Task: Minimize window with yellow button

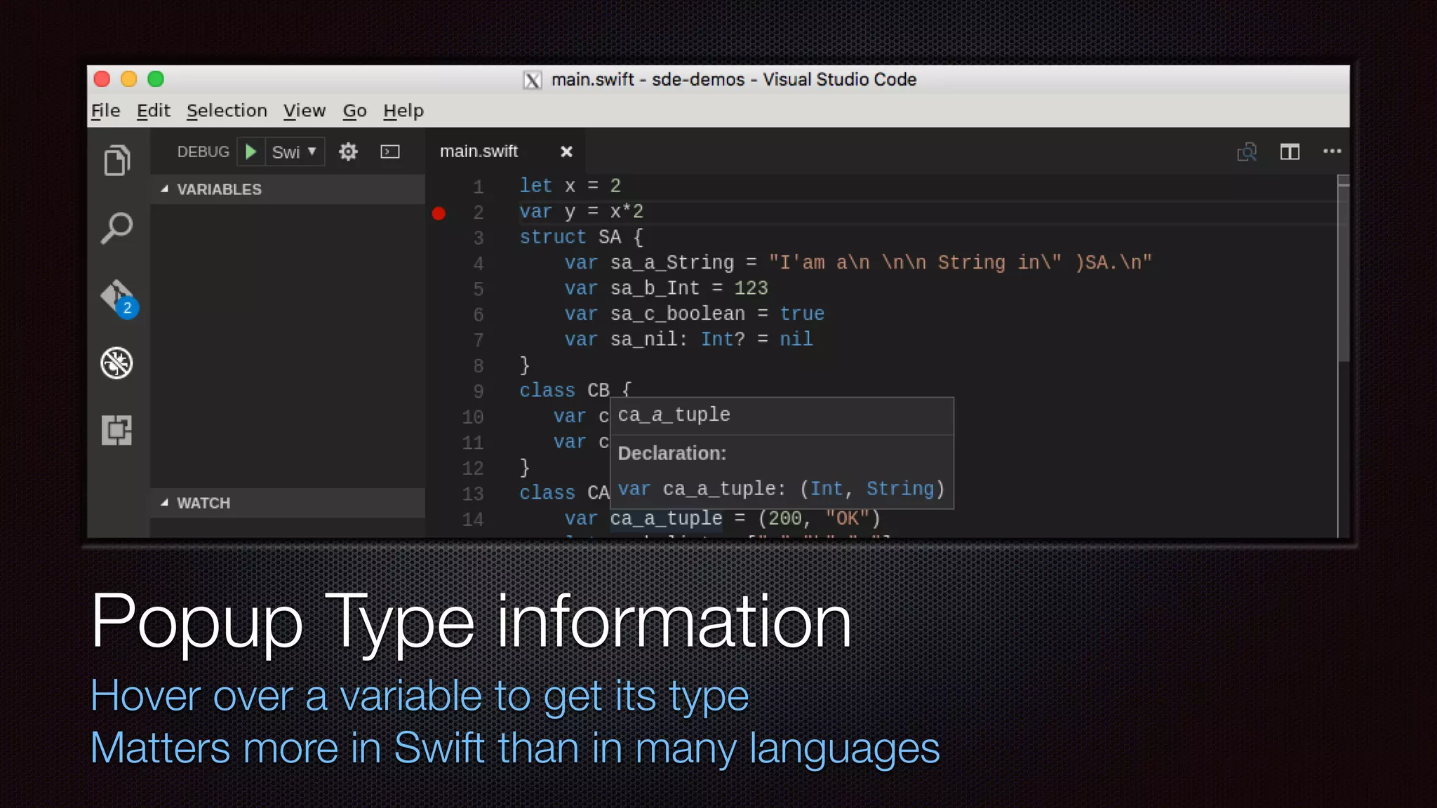Action: (128, 79)
